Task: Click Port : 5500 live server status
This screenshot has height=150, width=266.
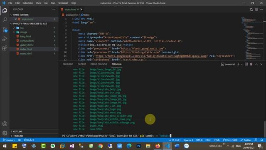Action: pos(230,140)
